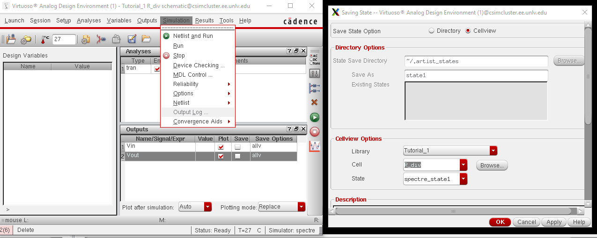The image size is (597, 238).
Task: Open the Analyses menu
Action: point(89,21)
